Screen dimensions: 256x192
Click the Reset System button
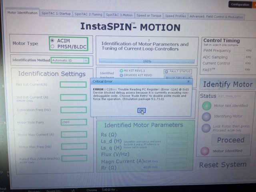pyautogui.click(x=223, y=164)
